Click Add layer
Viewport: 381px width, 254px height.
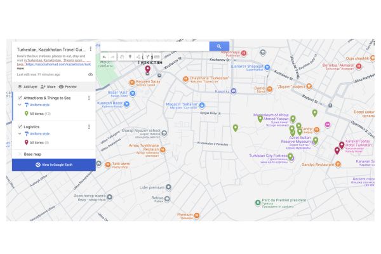(27, 86)
